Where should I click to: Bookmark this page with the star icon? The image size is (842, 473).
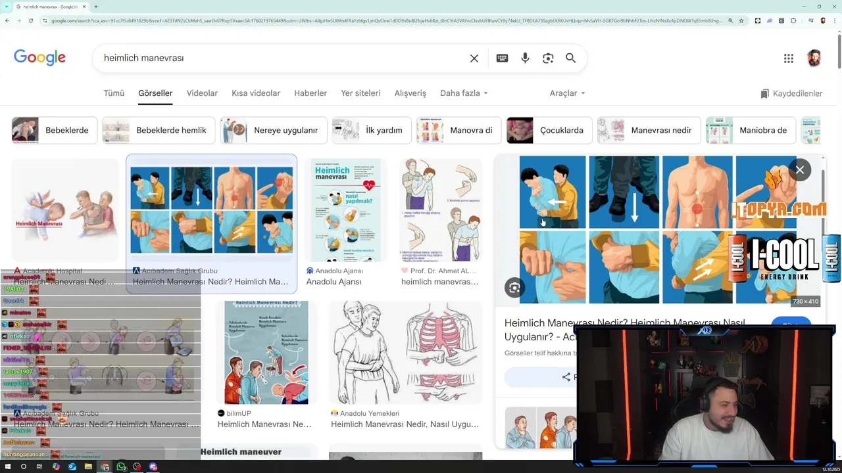(741, 20)
